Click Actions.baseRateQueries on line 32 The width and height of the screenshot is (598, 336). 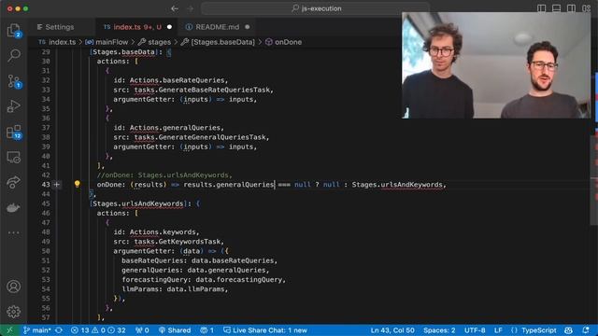[x=177, y=80]
